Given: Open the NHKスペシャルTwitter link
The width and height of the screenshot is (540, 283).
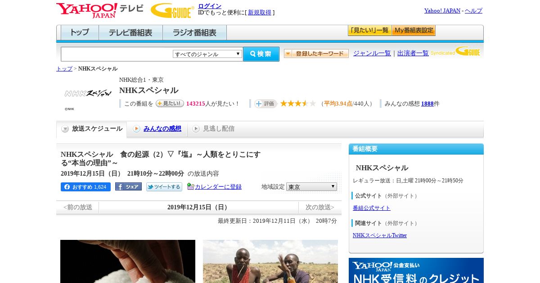Looking at the screenshot, I should click(380, 235).
